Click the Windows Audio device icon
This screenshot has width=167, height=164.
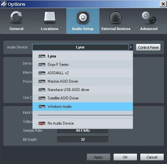(x=42, y=107)
